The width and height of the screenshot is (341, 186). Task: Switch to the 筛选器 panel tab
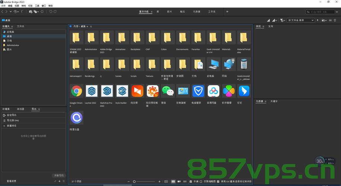point(20,109)
